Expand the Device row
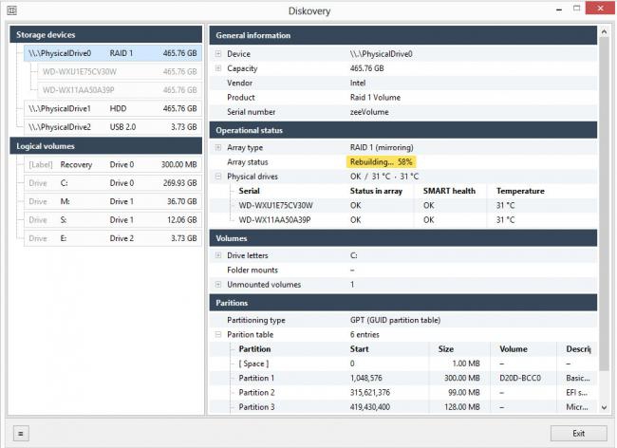 218,54
